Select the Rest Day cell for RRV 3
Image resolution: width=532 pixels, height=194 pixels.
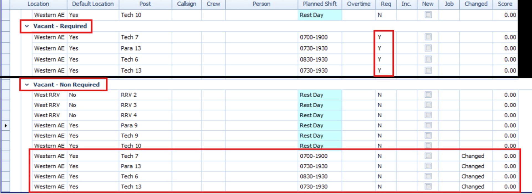320,105
